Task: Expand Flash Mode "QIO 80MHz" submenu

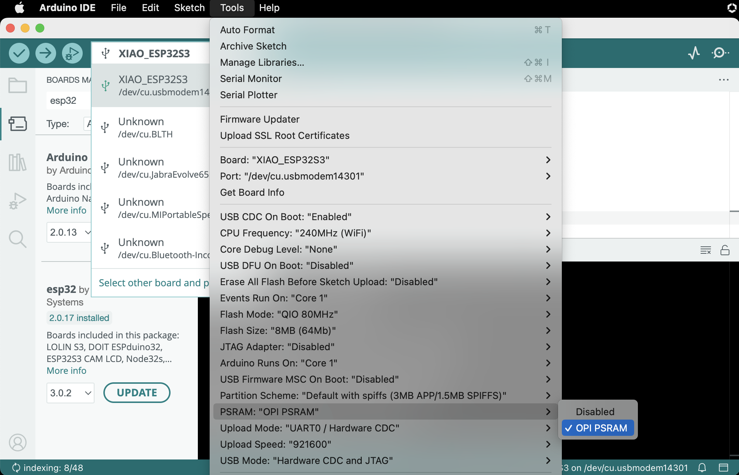Action: (x=386, y=314)
